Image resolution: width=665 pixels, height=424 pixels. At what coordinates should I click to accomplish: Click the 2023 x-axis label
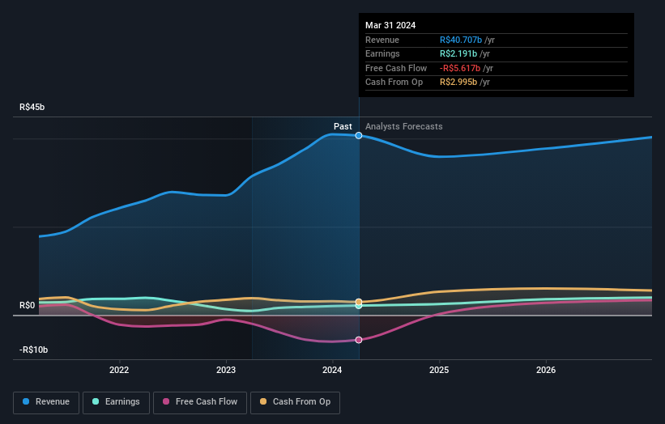(226, 370)
